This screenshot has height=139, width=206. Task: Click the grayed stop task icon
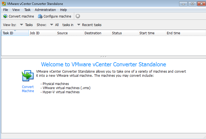78,16
